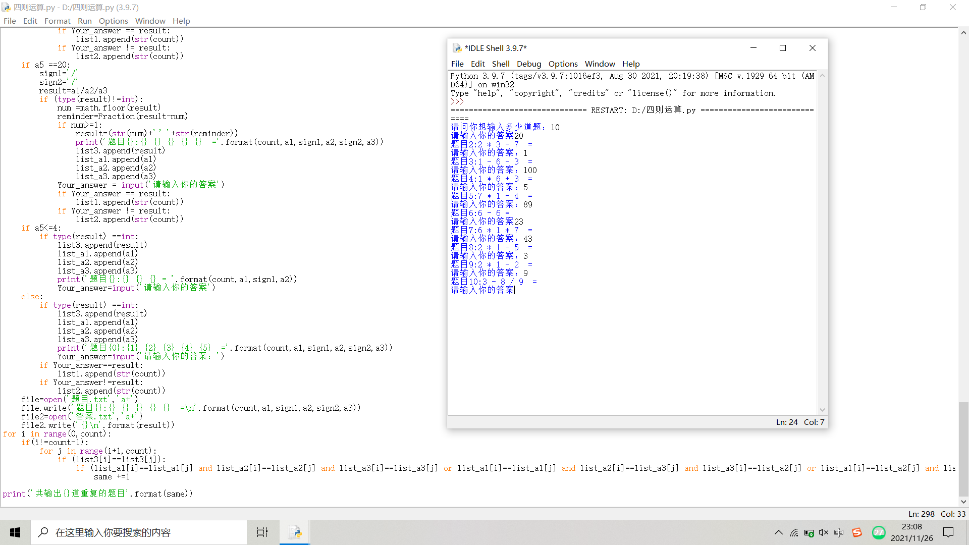This screenshot has height=545, width=969.
Task: Open the Debug menu in IDLE Shell
Action: 528,64
